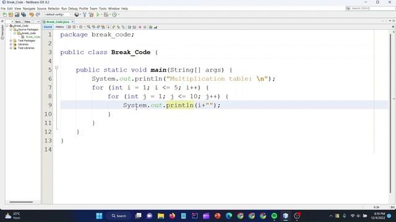Open File Explorer from the taskbar
The height and width of the screenshot is (222, 396).
pos(161,216)
